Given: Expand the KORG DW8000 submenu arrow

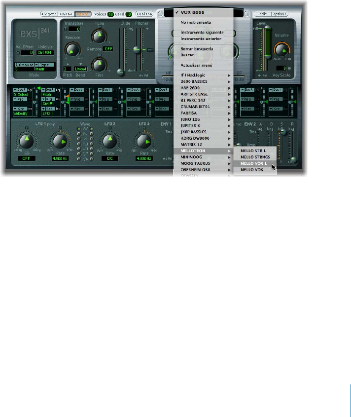Looking at the screenshot, I should tap(229, 139).
